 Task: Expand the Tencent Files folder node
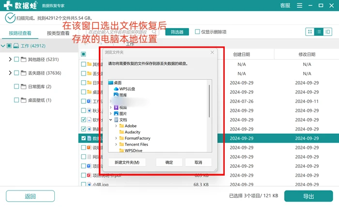click(x=116, y=144)
